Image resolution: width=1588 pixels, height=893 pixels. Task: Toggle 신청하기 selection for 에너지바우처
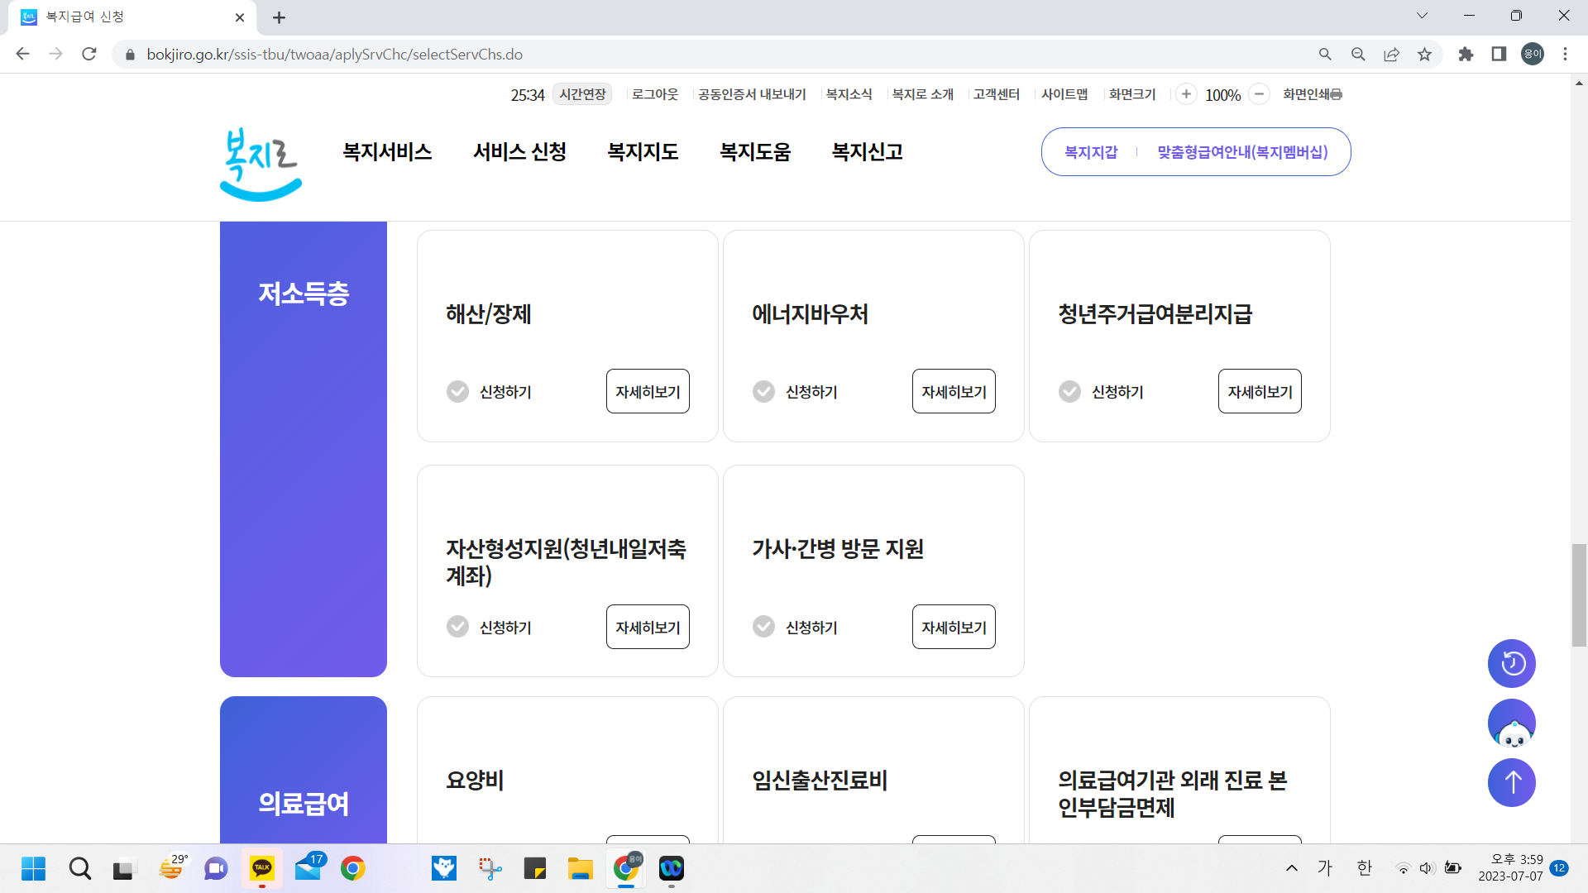tap(763, 391)
